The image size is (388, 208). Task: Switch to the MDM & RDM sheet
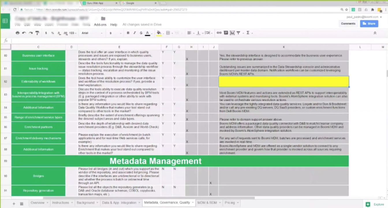click(207, 203)
